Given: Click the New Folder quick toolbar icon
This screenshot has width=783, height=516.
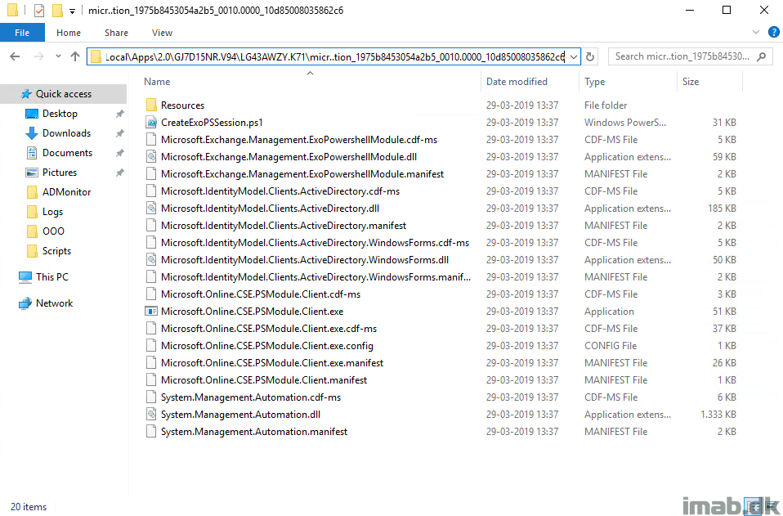Looking at the screenshot, I should [x=57, y=11].
